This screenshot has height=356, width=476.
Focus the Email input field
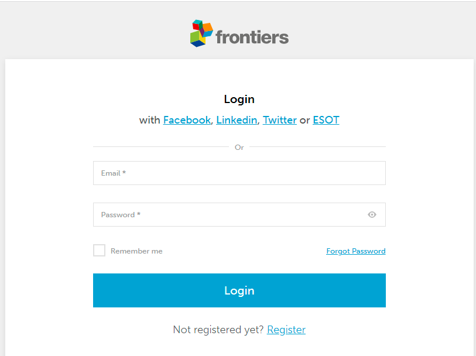(239, 173)
